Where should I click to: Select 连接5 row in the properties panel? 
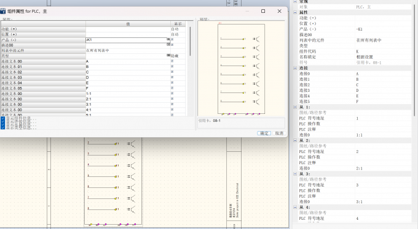click(355, 102)
